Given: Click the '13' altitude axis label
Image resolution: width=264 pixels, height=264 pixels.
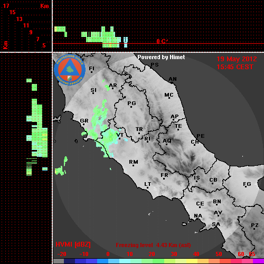Looking at the screenshot, I should (20, 19).
